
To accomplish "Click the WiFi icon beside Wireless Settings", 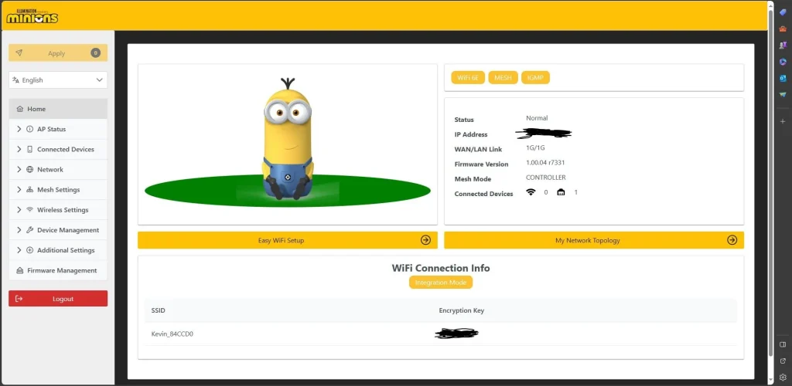I will tap(30, 210).
